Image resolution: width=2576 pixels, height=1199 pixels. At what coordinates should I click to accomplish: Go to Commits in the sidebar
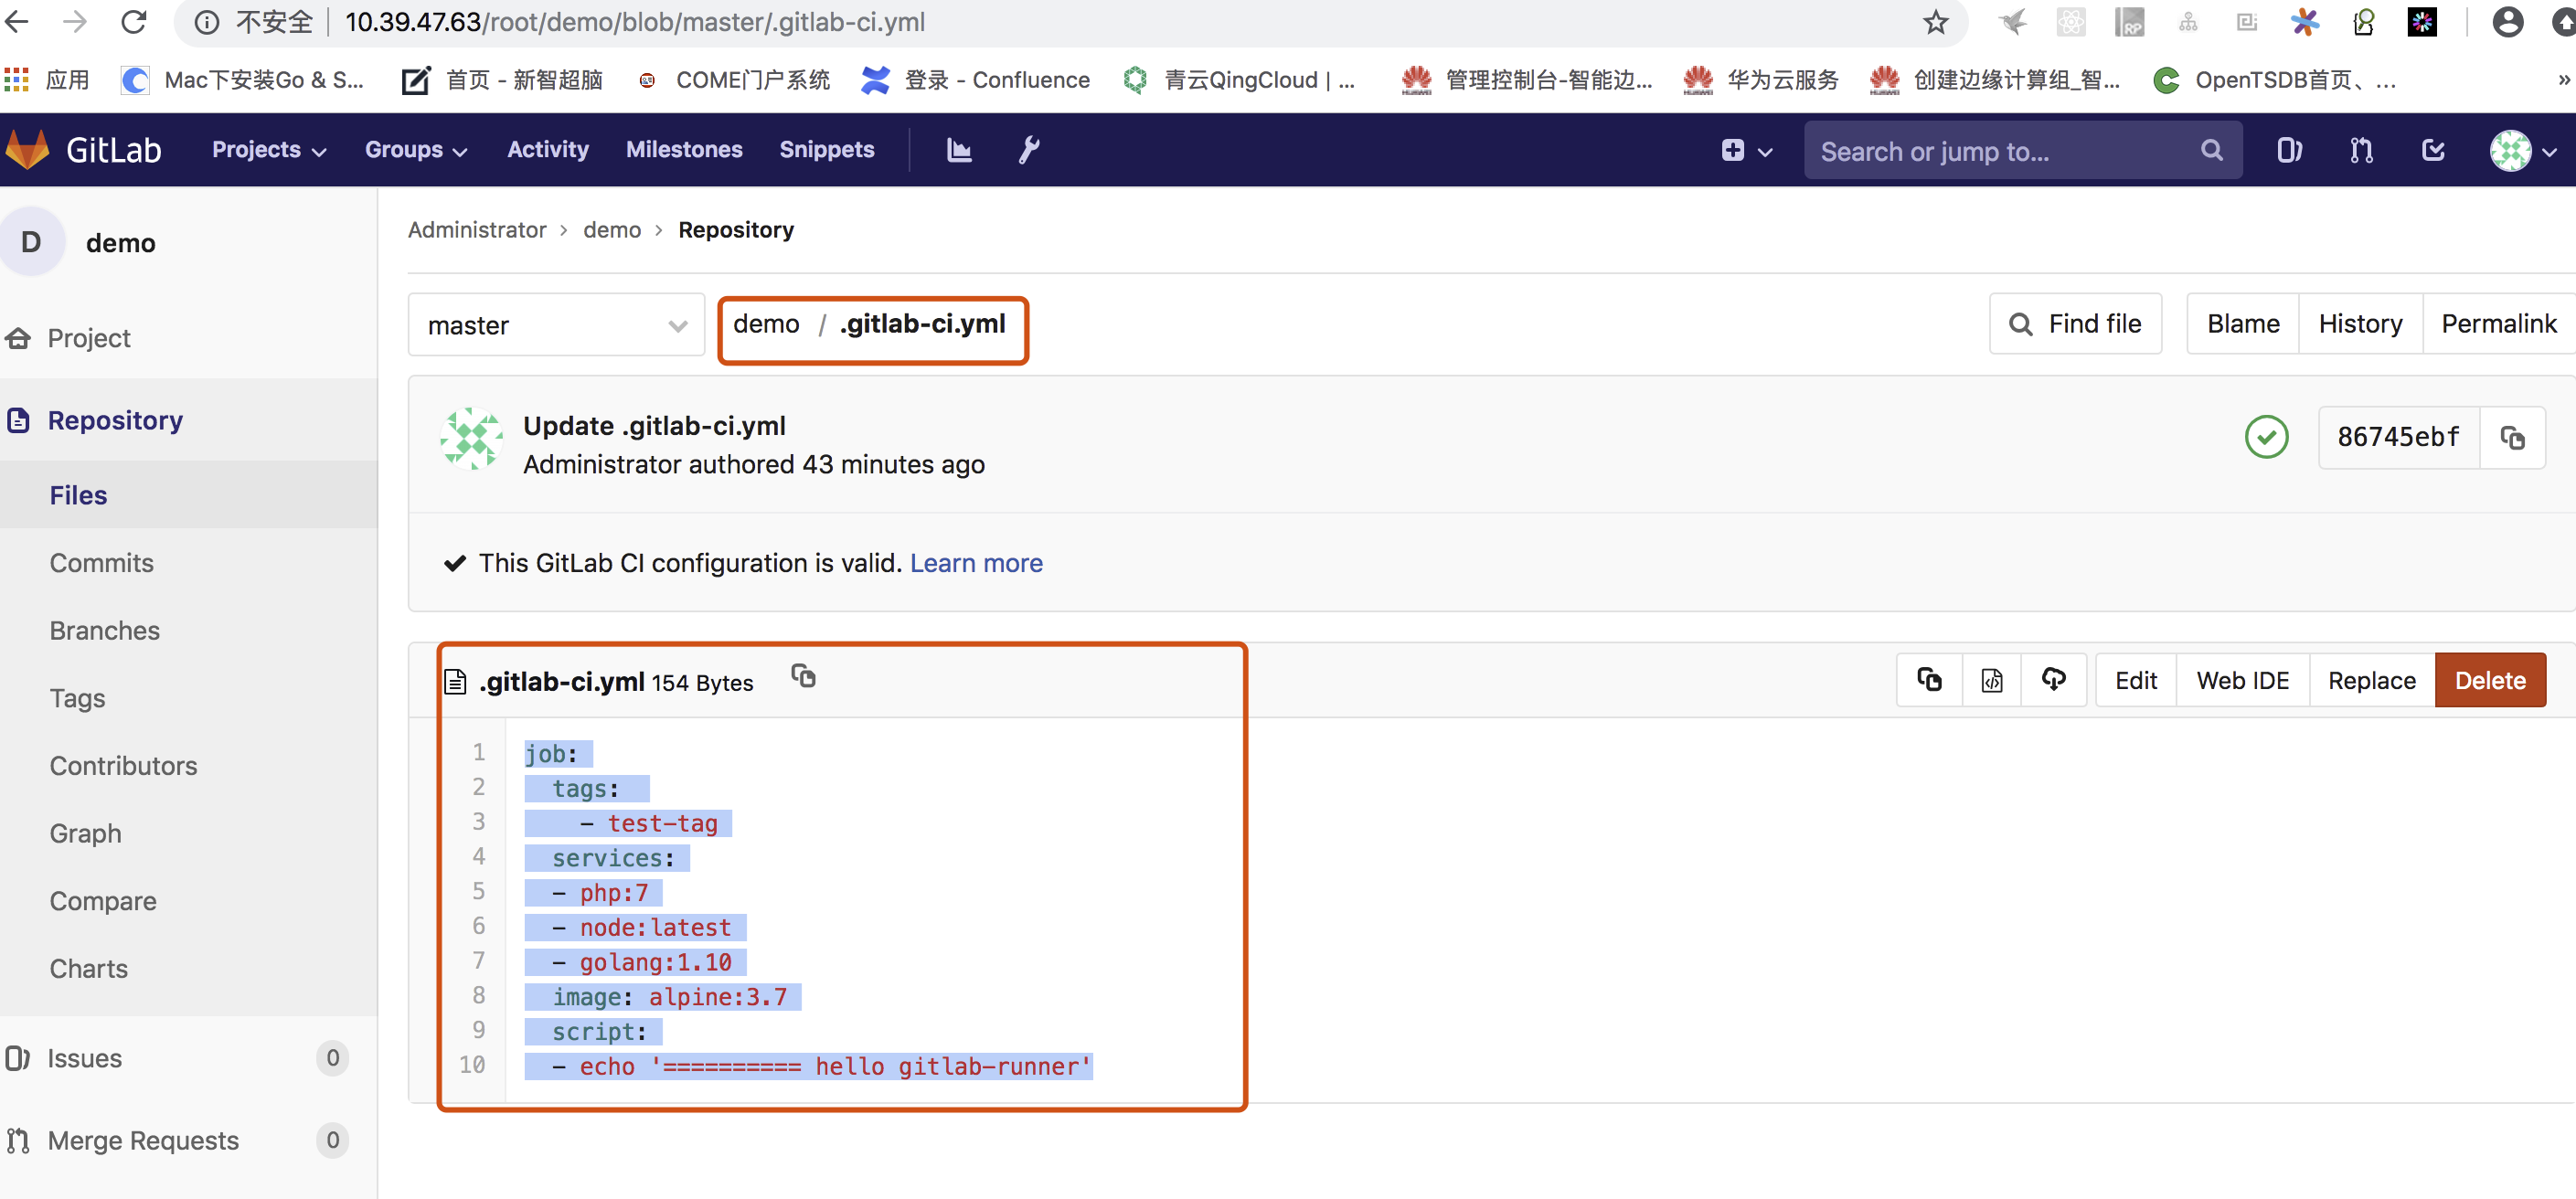coord(101,563)
